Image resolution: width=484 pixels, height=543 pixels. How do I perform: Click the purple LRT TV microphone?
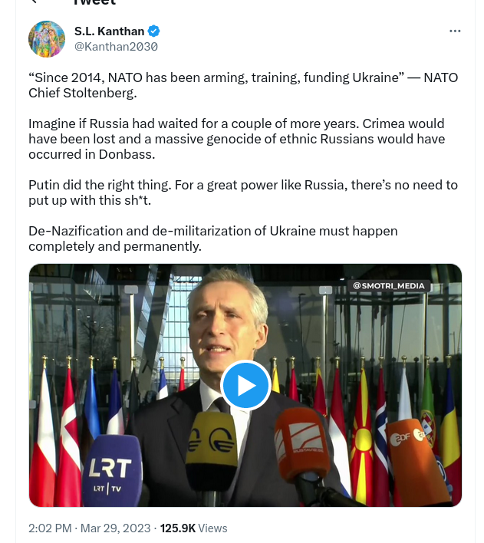pyautogui.click(x=112, y=470)
